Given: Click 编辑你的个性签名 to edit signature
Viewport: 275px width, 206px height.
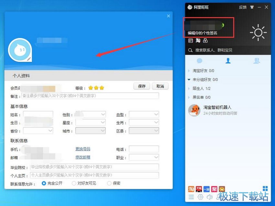Looking at the screenshot, I should (x=203, y=33).
